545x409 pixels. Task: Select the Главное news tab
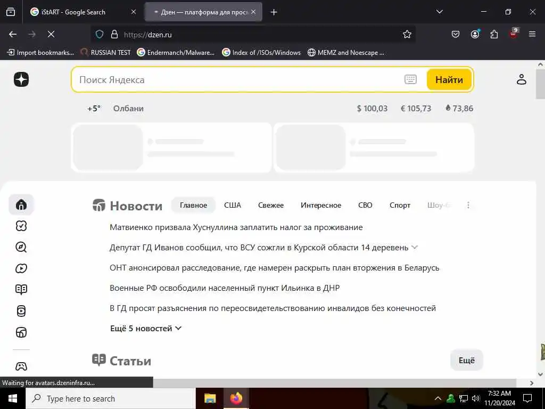tap(193, 205)
